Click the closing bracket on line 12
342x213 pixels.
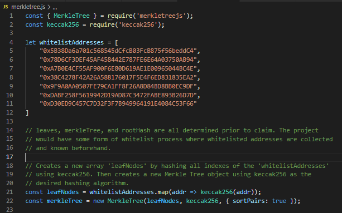pyautogui.click(x=27, y=112)
